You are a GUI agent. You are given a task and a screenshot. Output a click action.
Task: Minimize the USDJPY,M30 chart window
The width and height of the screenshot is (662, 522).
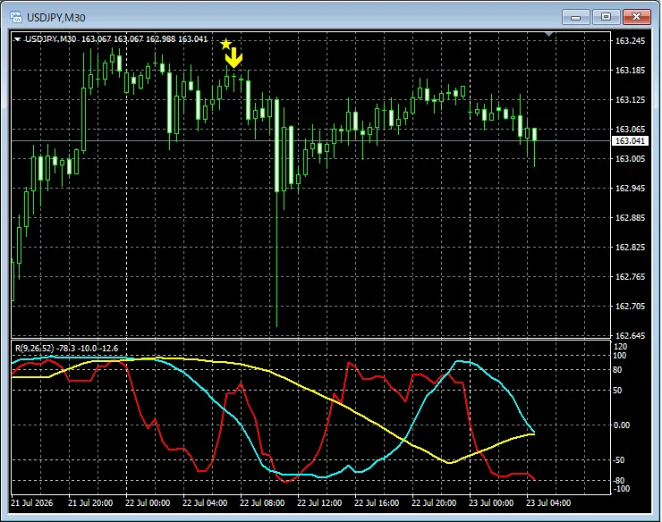point(575,17)
